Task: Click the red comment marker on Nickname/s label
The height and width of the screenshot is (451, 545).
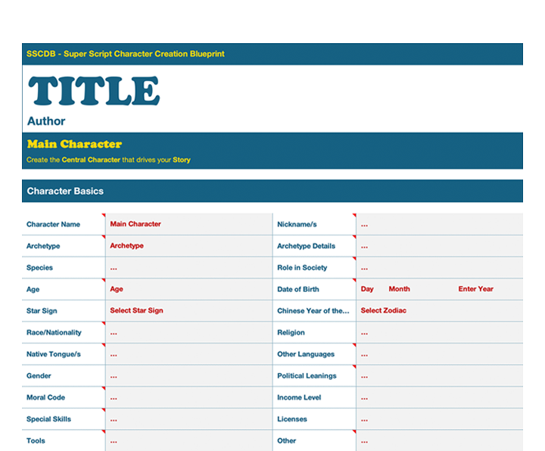Action: [353, 216]
